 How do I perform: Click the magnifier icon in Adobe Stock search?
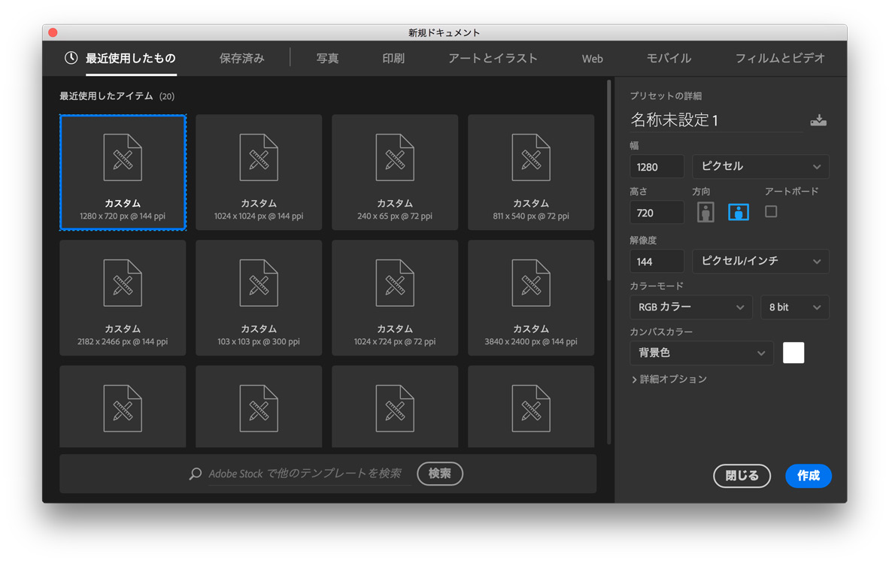[195, 474]
